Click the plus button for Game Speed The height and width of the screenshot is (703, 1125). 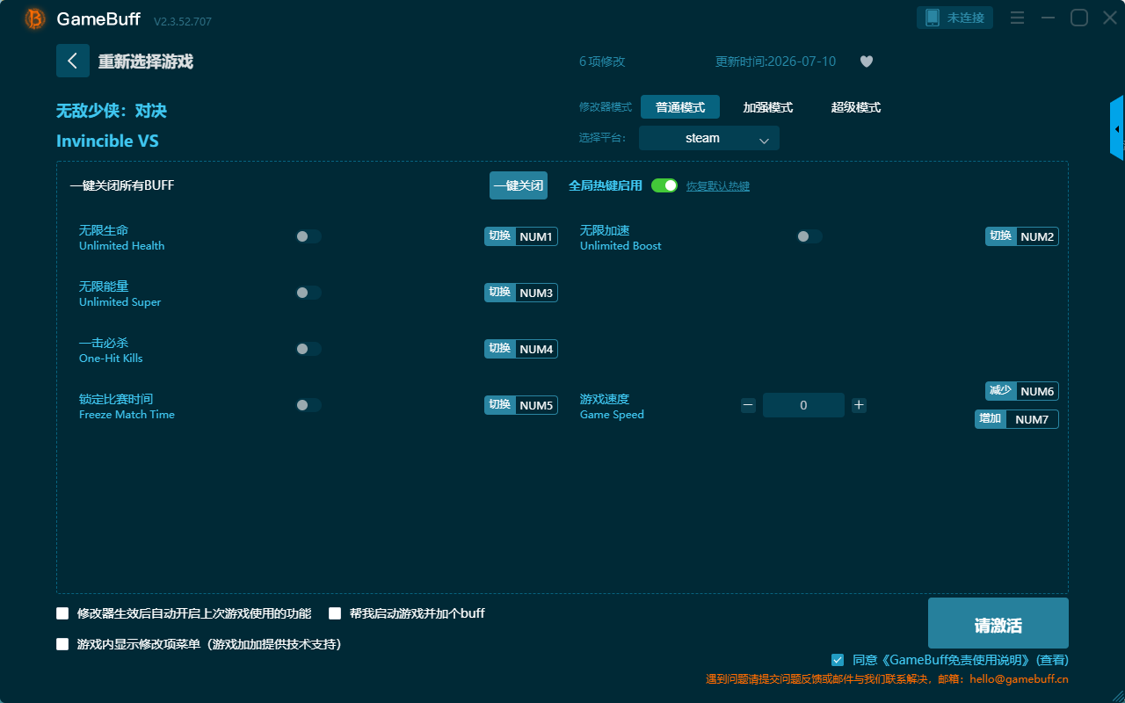[x=859, y=405]
